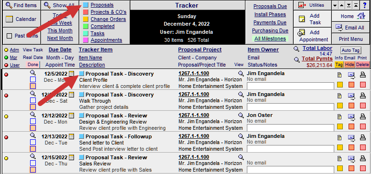The height and width of the screenshot is (174, 371).
Task: Open Proposals Due milestones
Action: (x=270, y=6)
